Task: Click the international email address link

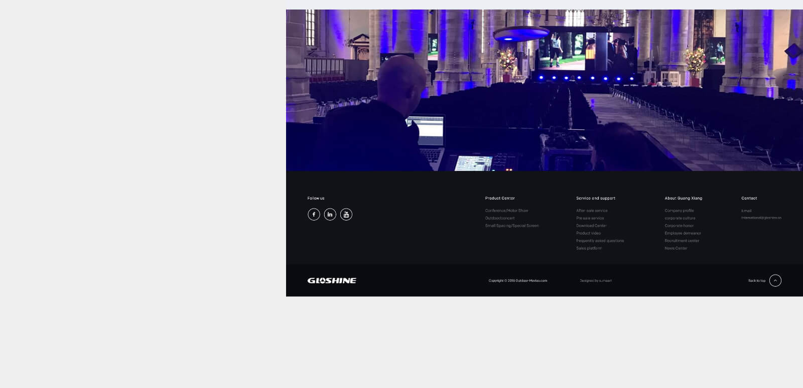Action: [761, 218]
